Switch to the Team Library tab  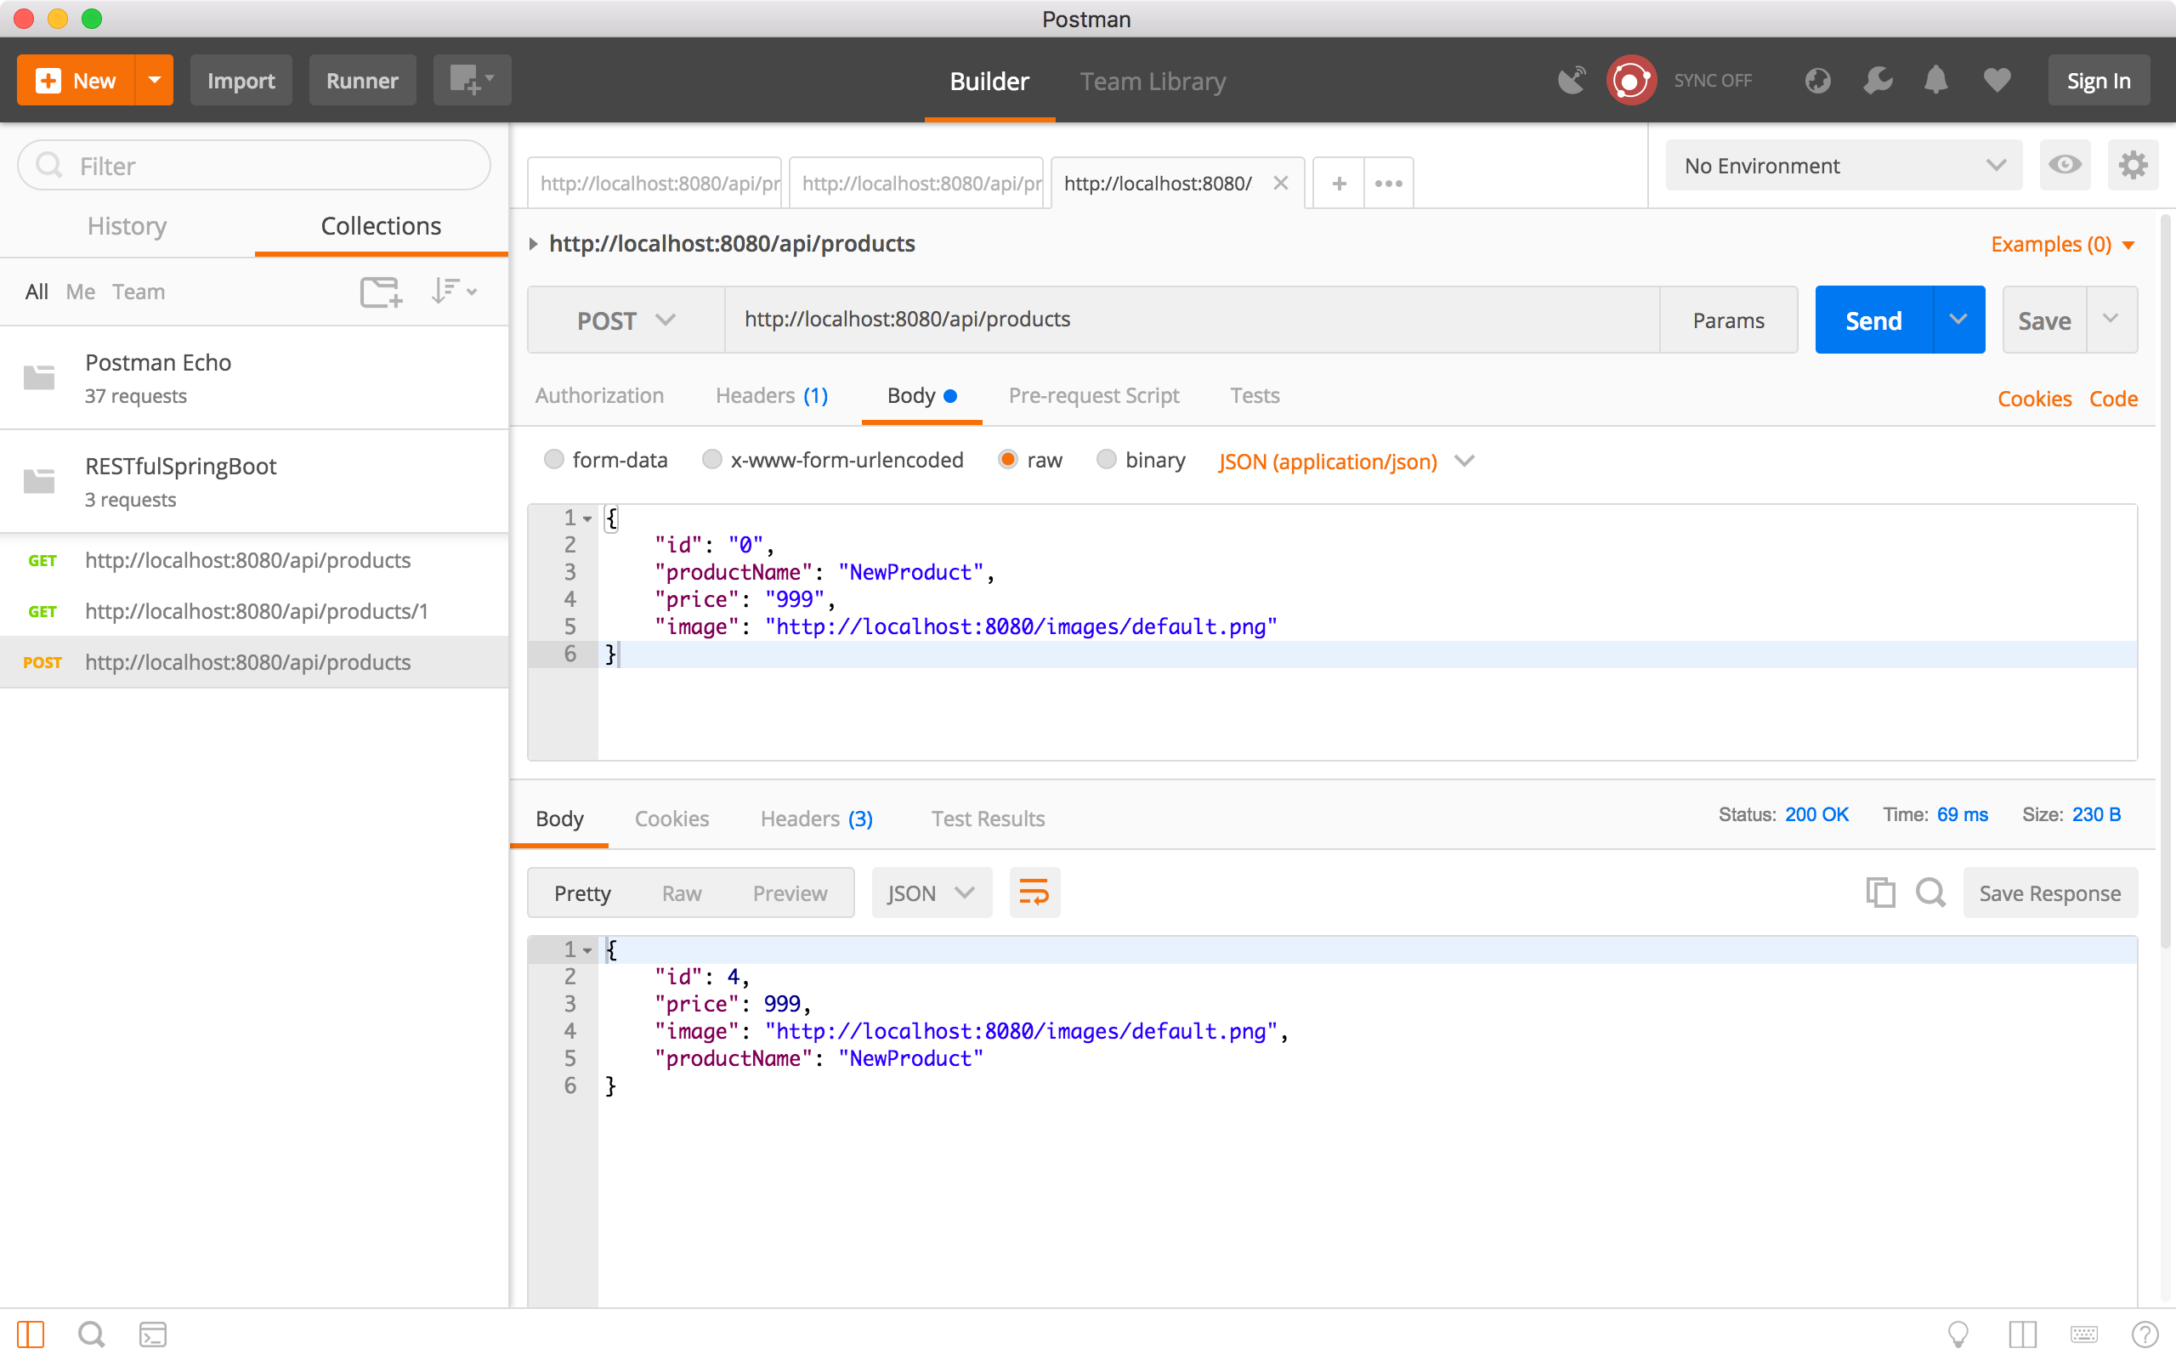[x=1153, y=81]
